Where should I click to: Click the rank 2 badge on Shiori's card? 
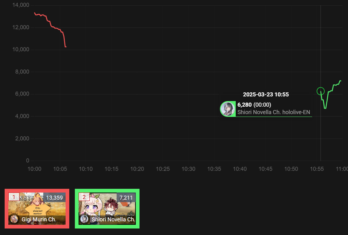click(x=84, y=197)
